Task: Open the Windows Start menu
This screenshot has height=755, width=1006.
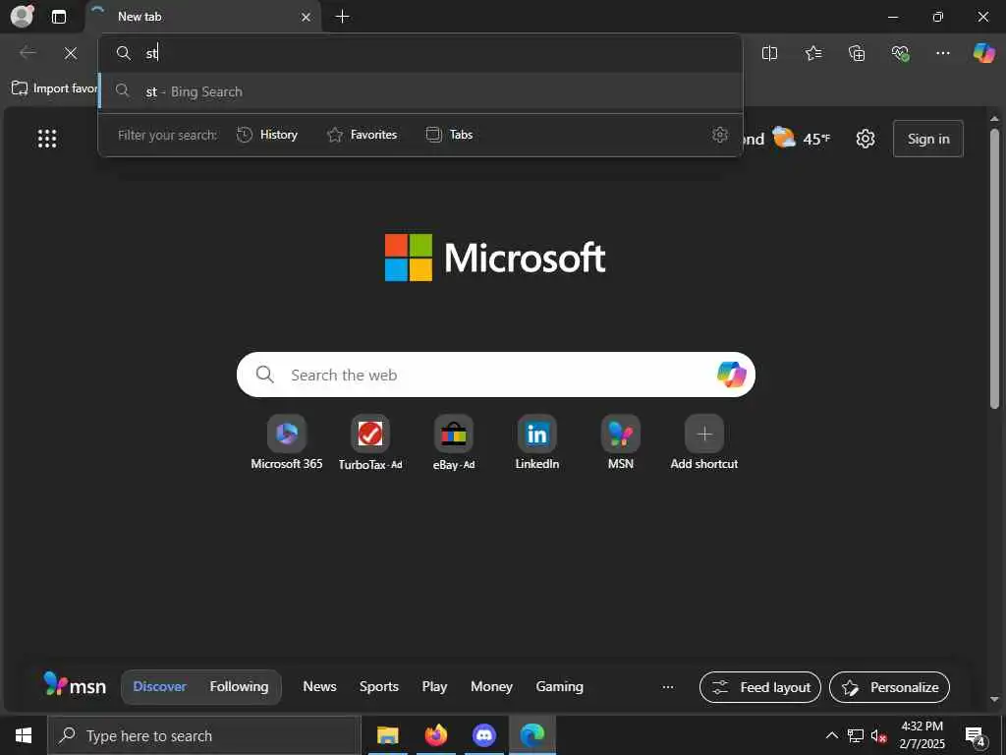Action: (24, 735)
